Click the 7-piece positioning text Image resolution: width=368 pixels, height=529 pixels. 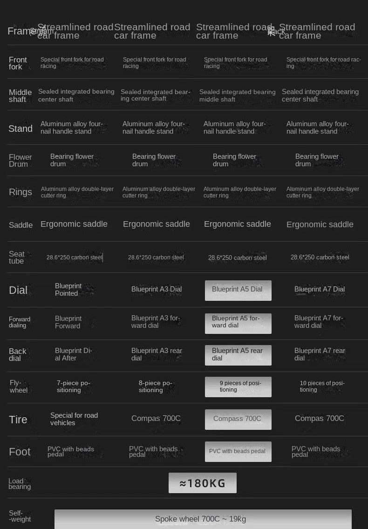(73, 387)
